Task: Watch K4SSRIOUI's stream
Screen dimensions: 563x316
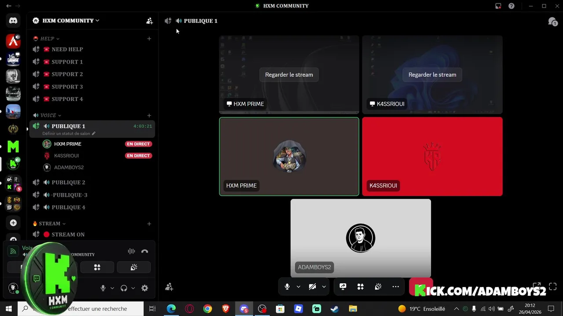Action: click(x=432, y=75)
